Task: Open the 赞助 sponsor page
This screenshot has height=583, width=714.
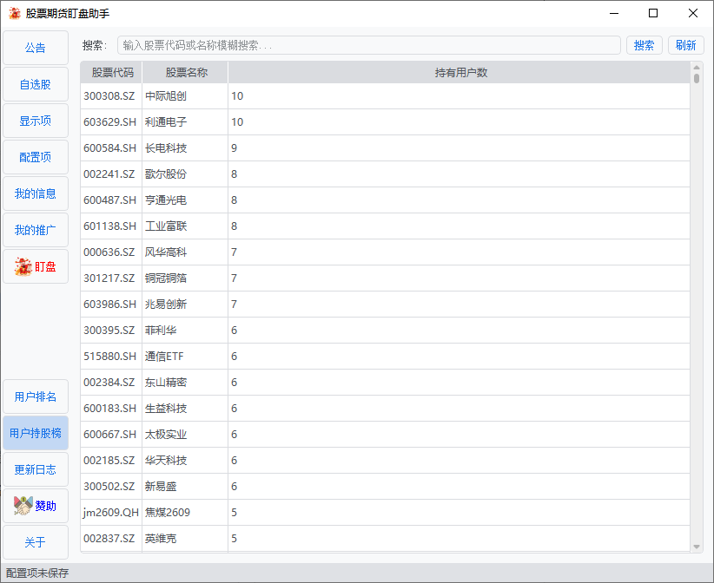Action: pyautogui.click(x=36, y=506)
